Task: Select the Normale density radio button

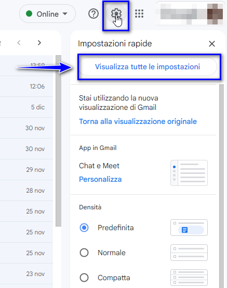Action: (84, 253)
